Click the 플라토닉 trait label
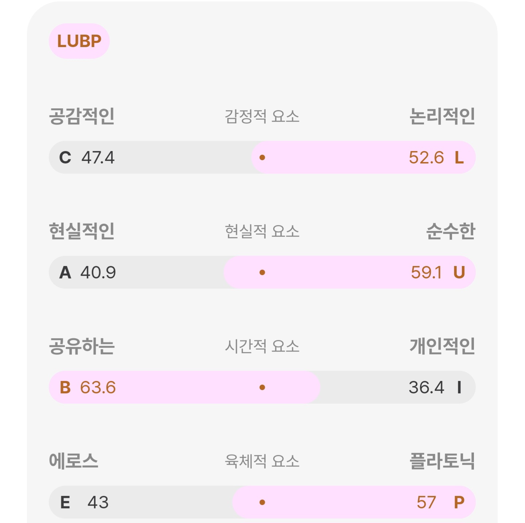The height and width of the screenshot is (523, 525). coord(442,461)
